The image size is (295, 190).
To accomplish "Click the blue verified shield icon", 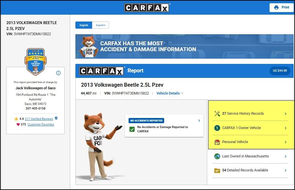I will click(x=56, y=118).
